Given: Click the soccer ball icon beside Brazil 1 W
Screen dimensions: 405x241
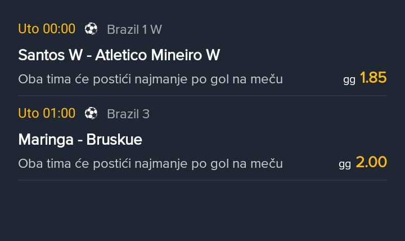Looking at the screenshot, I should (91, 29).
